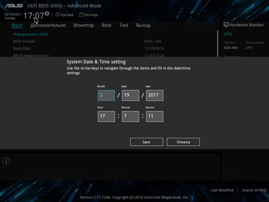Viewport: 269px width, 202px height.
Task: Switch to the Монитор tab
Action: [84, 25]
